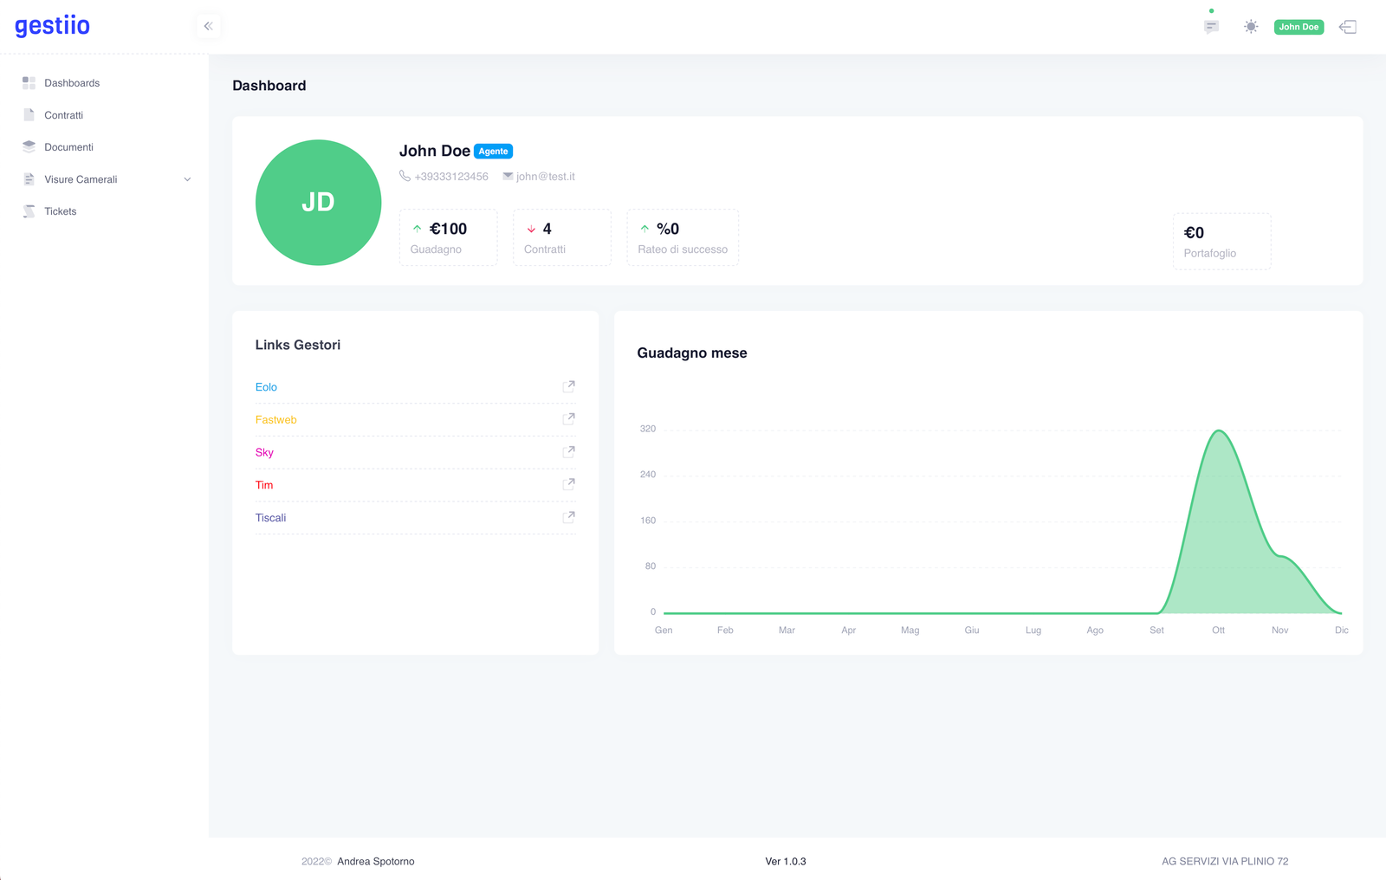Screen dimensions: 1386x880
Task: Open the chat messages icon in header
Action: (1211, 27)
